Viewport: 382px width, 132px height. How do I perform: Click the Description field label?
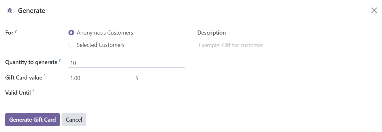211,33
